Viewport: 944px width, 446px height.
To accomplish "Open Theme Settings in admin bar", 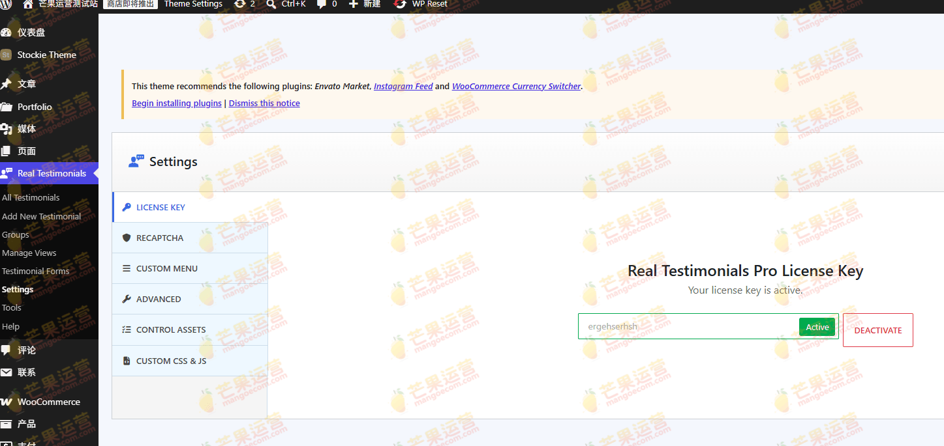I will coord(193,4).
